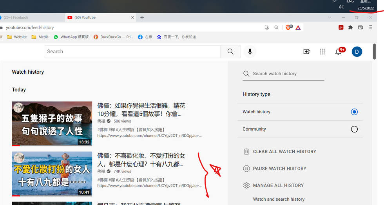The width and height of the screenshot is (384, 205).
Task: Click magnifier icon beside Search watch history
Action: [246, 74]
